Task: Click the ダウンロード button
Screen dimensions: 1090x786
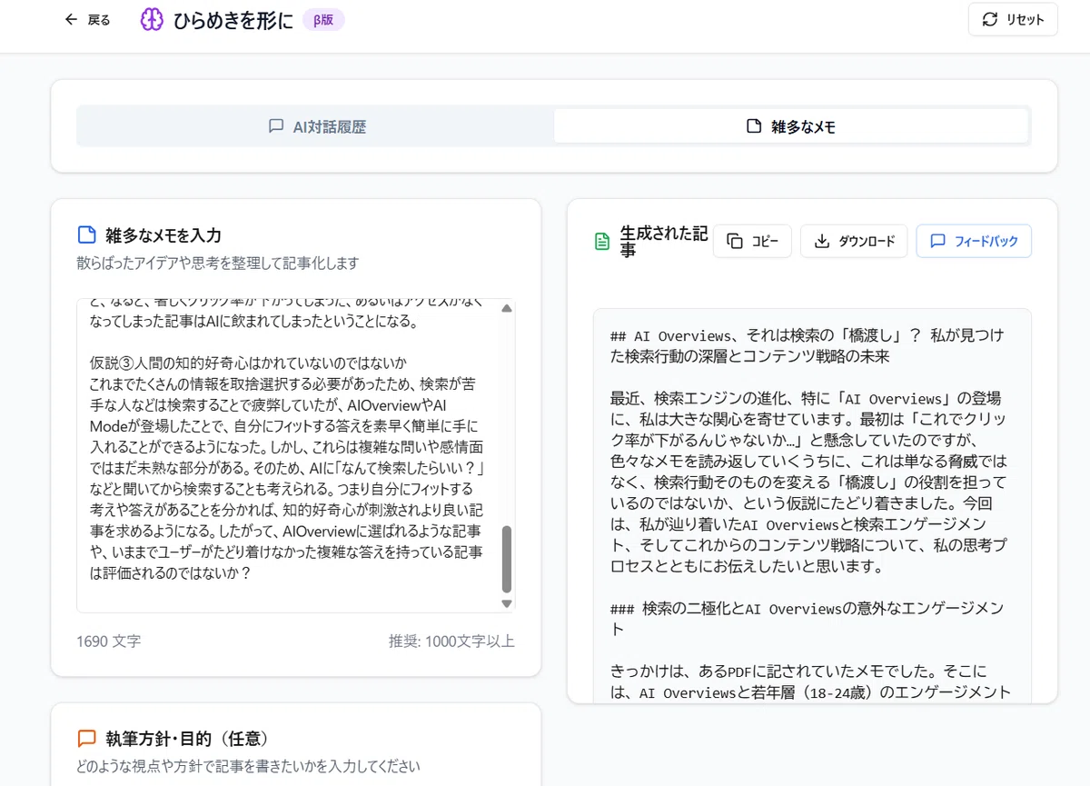Action: pos(854,241)
